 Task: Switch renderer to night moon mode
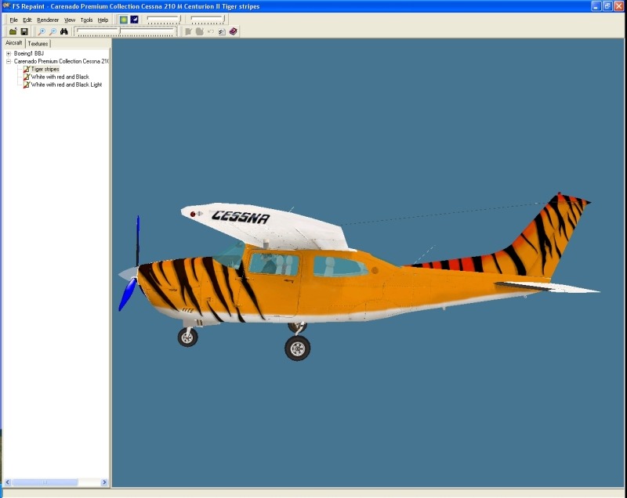click(x=134, y=19)
